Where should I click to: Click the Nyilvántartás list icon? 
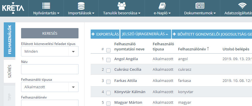pos(46,6)
